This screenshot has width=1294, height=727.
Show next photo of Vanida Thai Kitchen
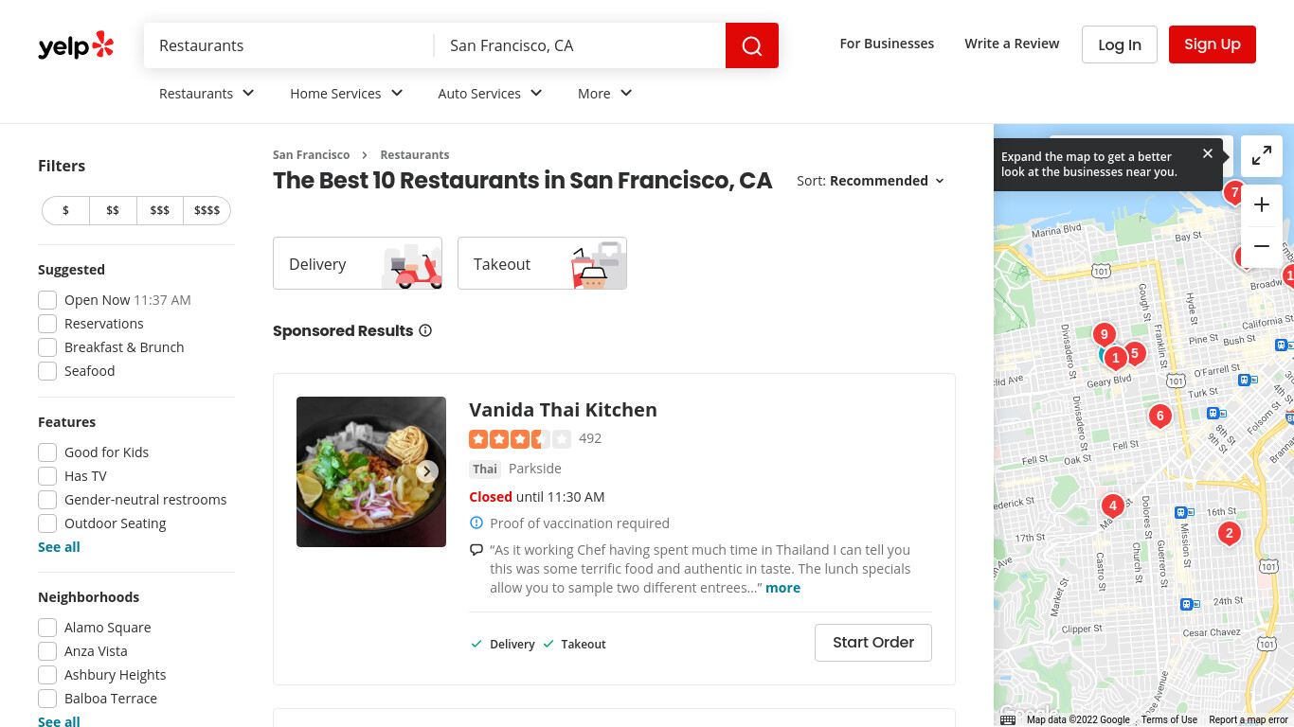(x=427, y=471)
